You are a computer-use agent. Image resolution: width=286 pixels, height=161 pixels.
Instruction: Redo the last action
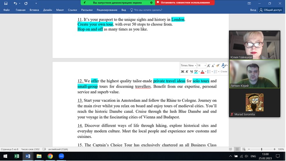point(26,3)
